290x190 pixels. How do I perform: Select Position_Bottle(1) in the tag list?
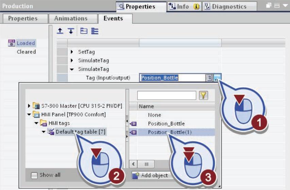coord(170,132)
